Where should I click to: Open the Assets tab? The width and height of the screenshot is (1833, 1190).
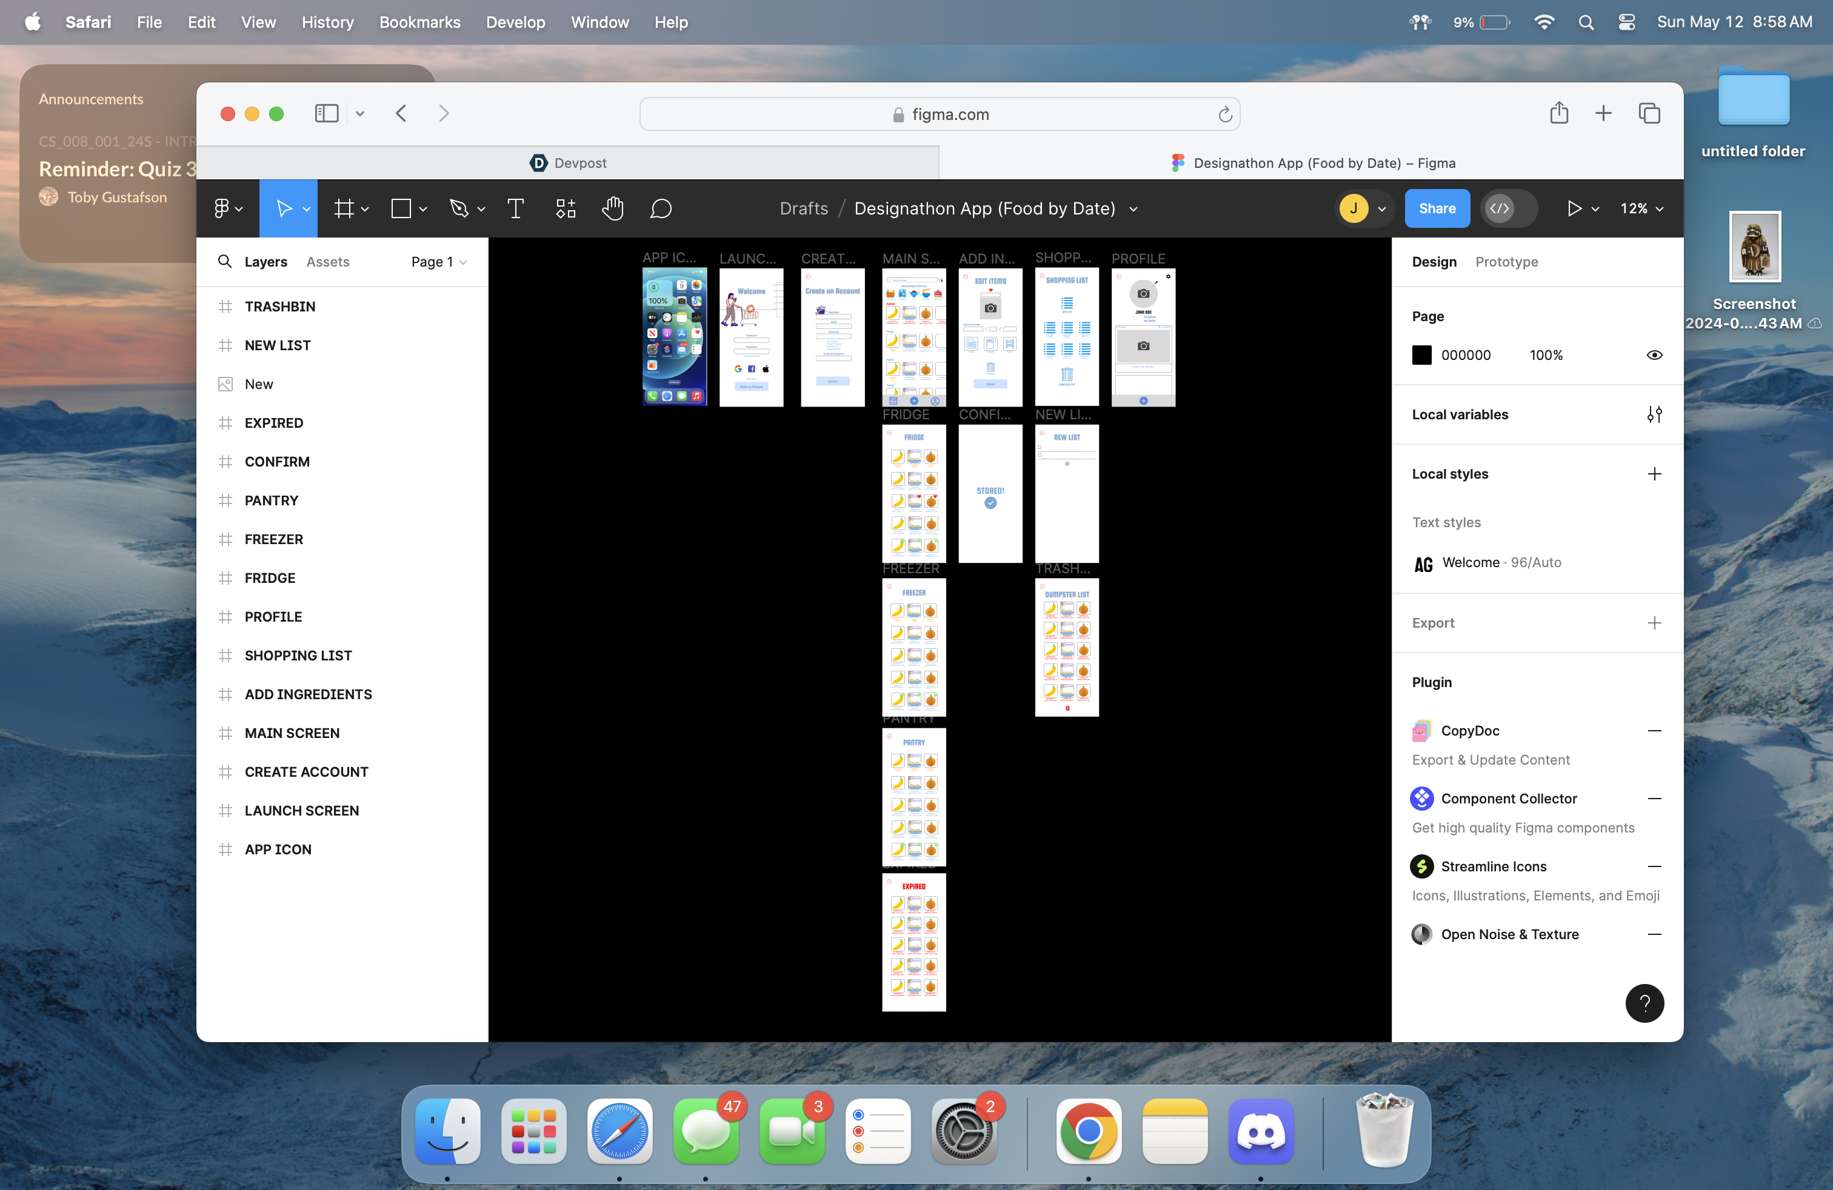tap(327, 262)
